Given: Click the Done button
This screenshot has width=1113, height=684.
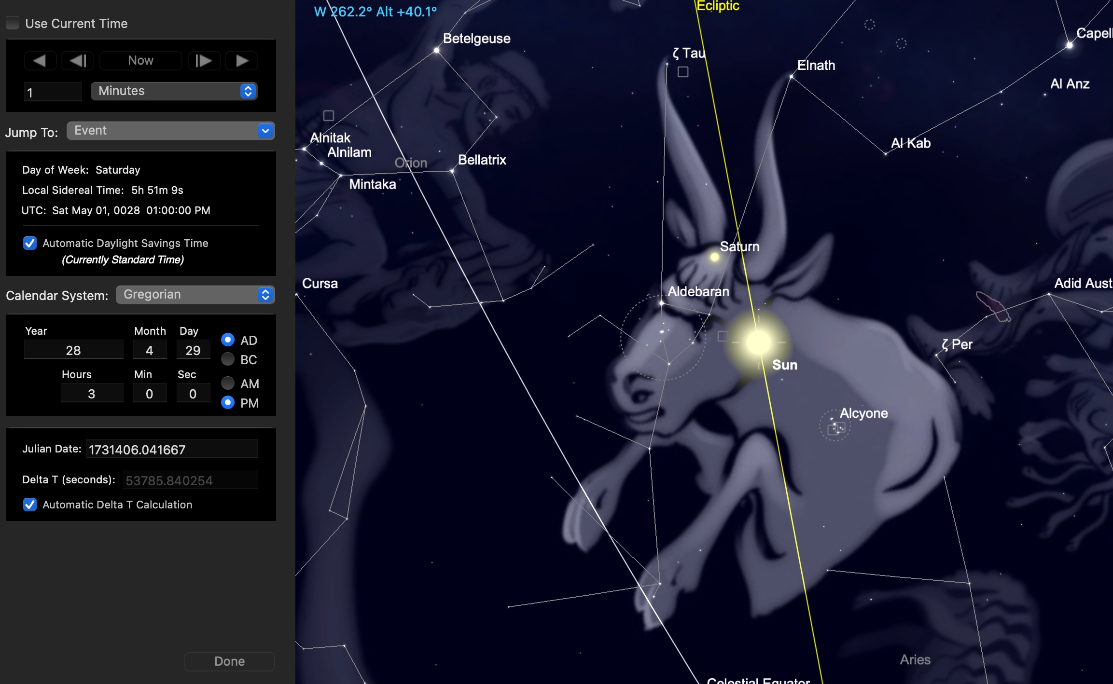Looking at the screenshot, I should (x=229, y=661).
